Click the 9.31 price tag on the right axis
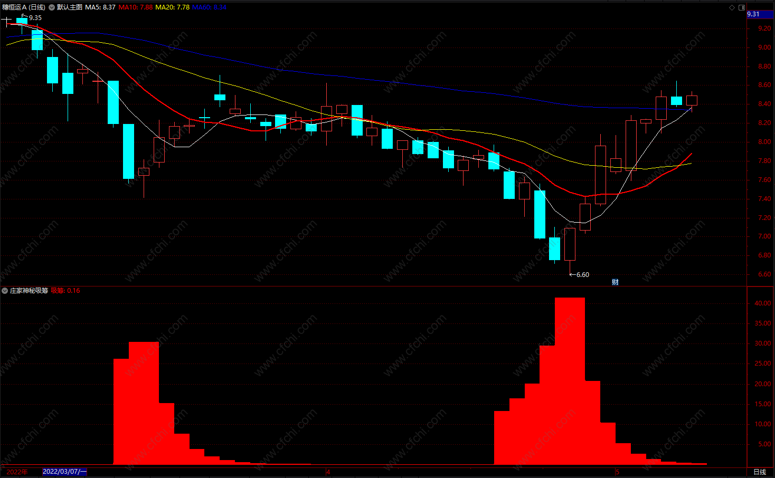The image size is (775, 478). 753,14
